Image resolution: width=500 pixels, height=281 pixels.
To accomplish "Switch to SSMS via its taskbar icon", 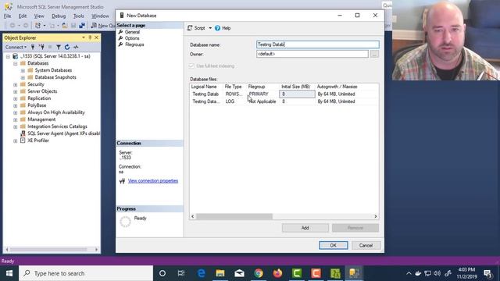I will coord(354,273).
